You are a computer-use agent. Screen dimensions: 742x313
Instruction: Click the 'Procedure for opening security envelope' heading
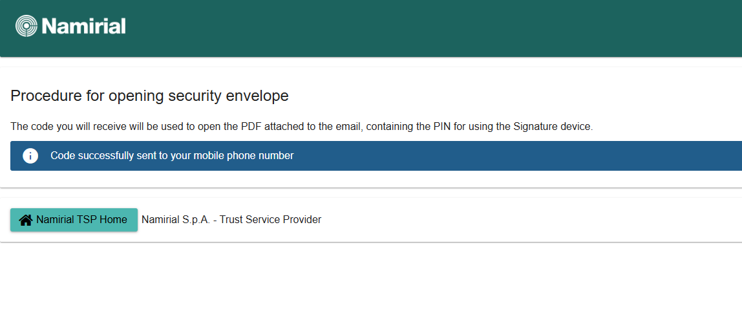(x=149, y=96)
